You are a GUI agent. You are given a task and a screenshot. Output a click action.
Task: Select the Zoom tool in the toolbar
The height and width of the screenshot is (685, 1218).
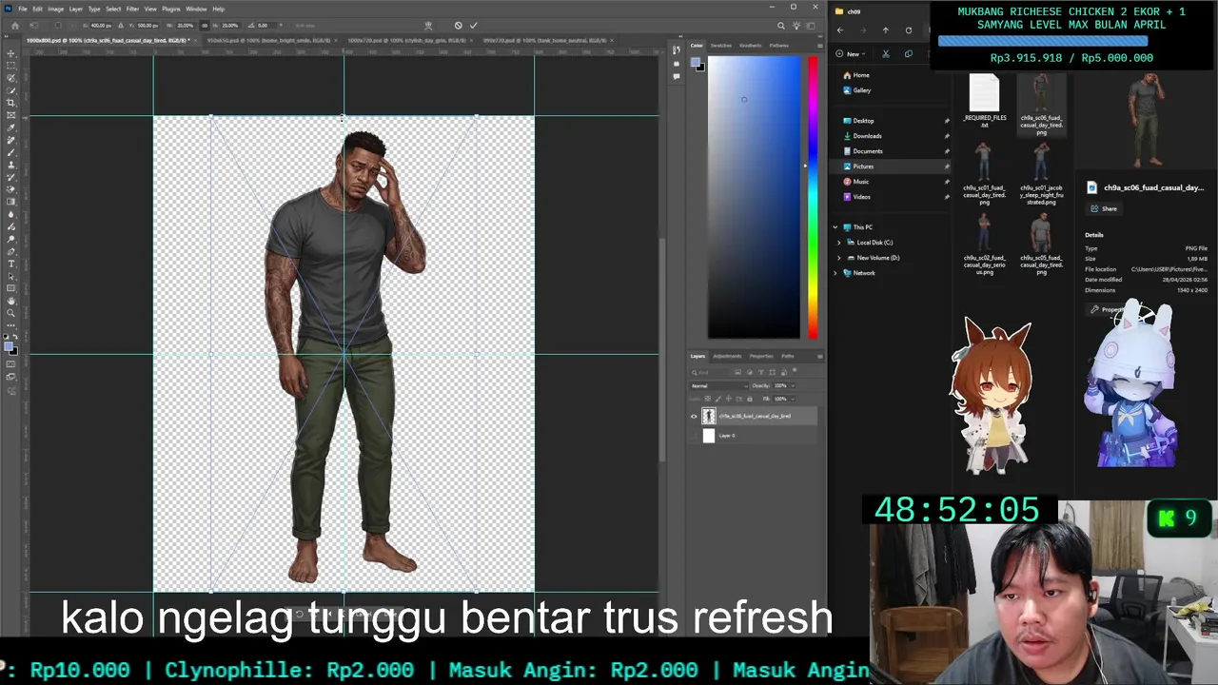coord(10,313)
